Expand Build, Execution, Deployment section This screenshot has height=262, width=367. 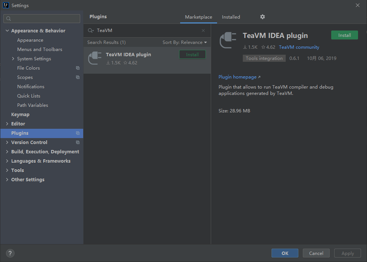pyautogui.click(x=7, y=152)
